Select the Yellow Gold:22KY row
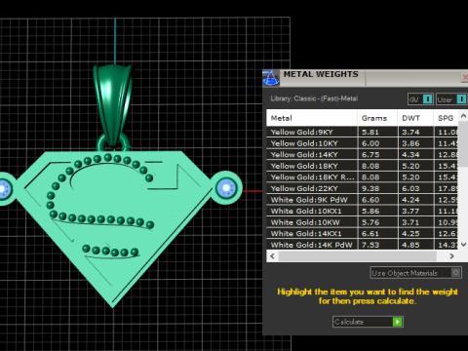Screen dimensions: 468x351 click(363, 188)
